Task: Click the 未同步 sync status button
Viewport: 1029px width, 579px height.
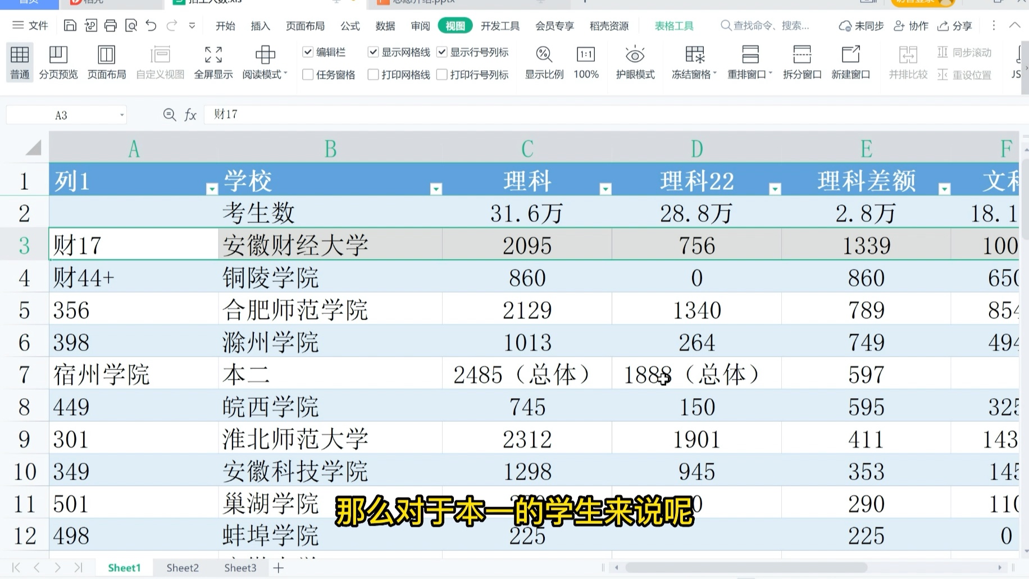Action: pyautogui.click(x=861, y=26)
